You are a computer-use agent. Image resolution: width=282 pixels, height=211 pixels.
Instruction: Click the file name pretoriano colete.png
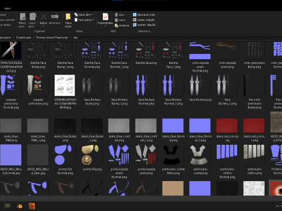[200, 171]
